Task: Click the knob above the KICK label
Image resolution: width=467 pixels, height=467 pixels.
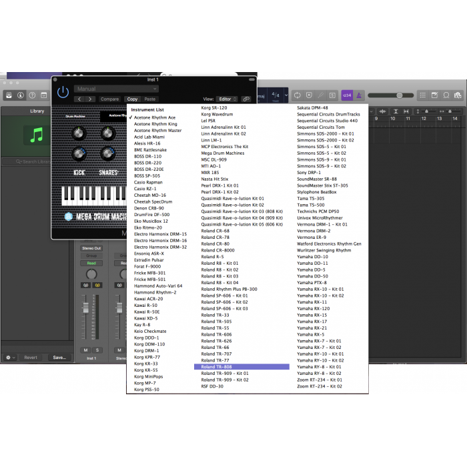Action: 79,153
